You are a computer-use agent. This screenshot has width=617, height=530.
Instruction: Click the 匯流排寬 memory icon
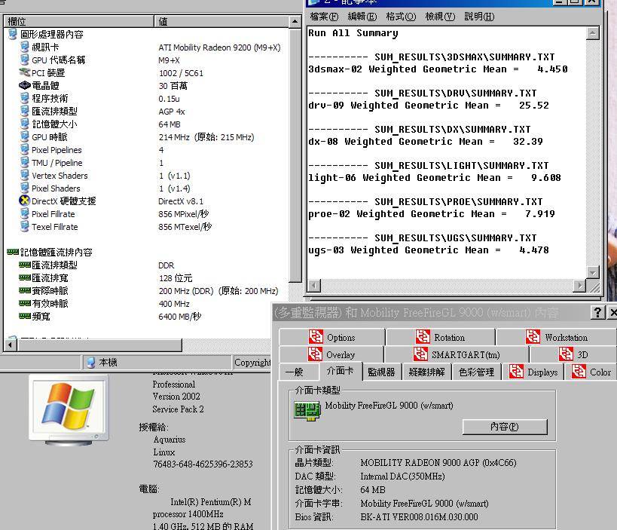pos(25,277)
